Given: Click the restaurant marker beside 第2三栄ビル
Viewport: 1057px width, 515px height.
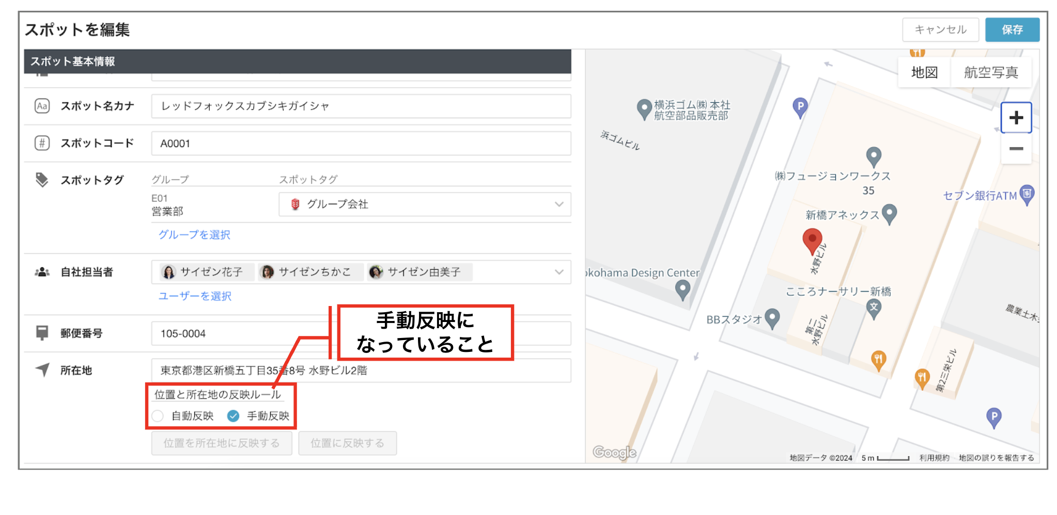Looking at the screenshot, I should click(922, 378).
